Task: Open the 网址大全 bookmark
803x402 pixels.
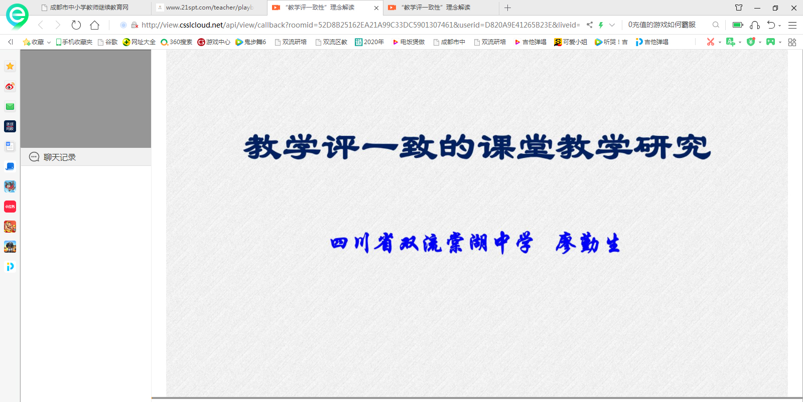Action: pos(139,42)
